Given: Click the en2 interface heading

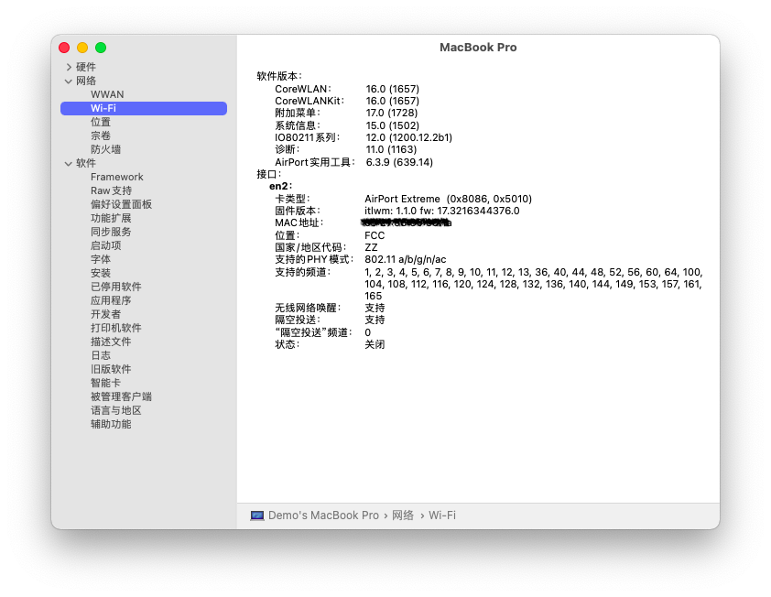Looking at the screenshot, I should pyautogui.click(x=280, y=186).
